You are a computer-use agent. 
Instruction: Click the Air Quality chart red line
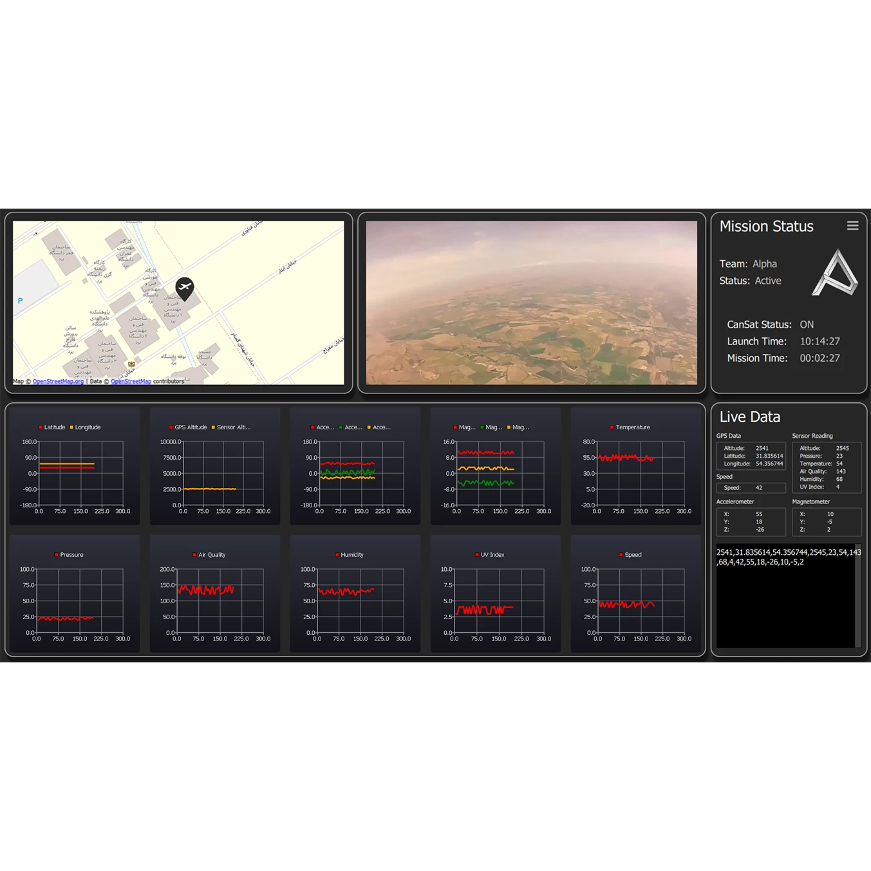206,590
